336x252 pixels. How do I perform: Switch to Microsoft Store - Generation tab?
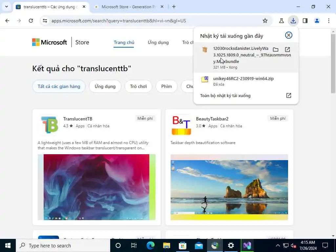coord(129,7)
